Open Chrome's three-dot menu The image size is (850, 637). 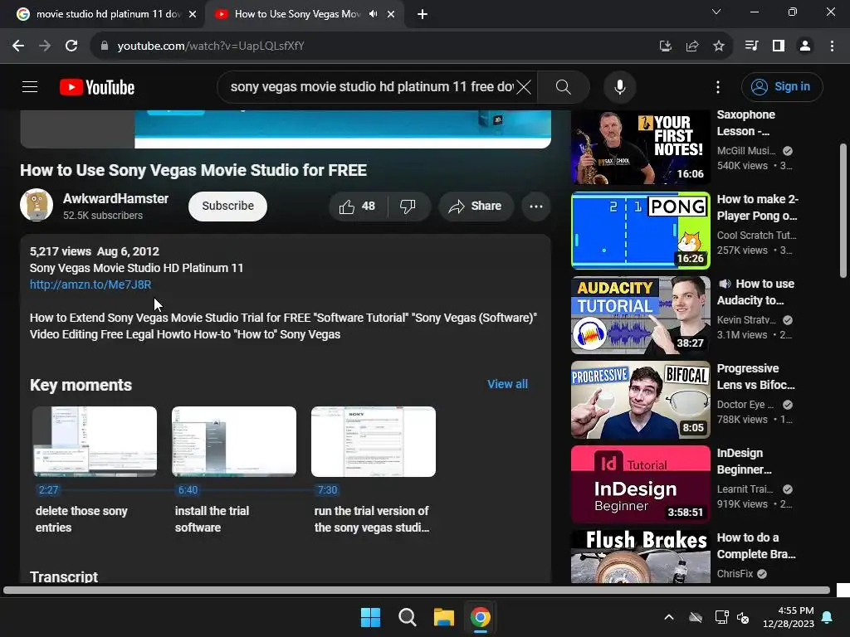pos(832,46)
